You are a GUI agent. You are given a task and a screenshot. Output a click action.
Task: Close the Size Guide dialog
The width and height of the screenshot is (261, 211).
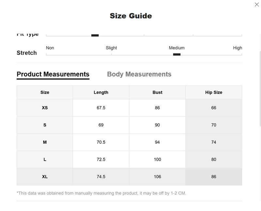point(257,5)
